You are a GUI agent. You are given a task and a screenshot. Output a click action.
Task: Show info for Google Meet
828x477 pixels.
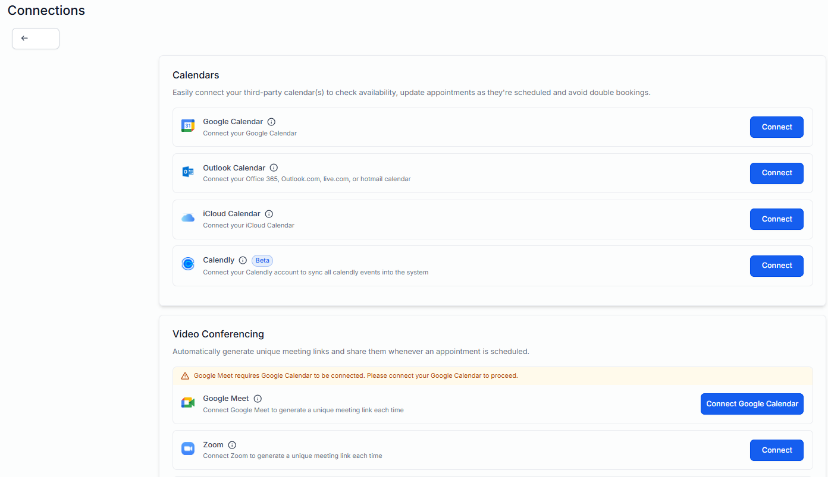click(258, 399)
